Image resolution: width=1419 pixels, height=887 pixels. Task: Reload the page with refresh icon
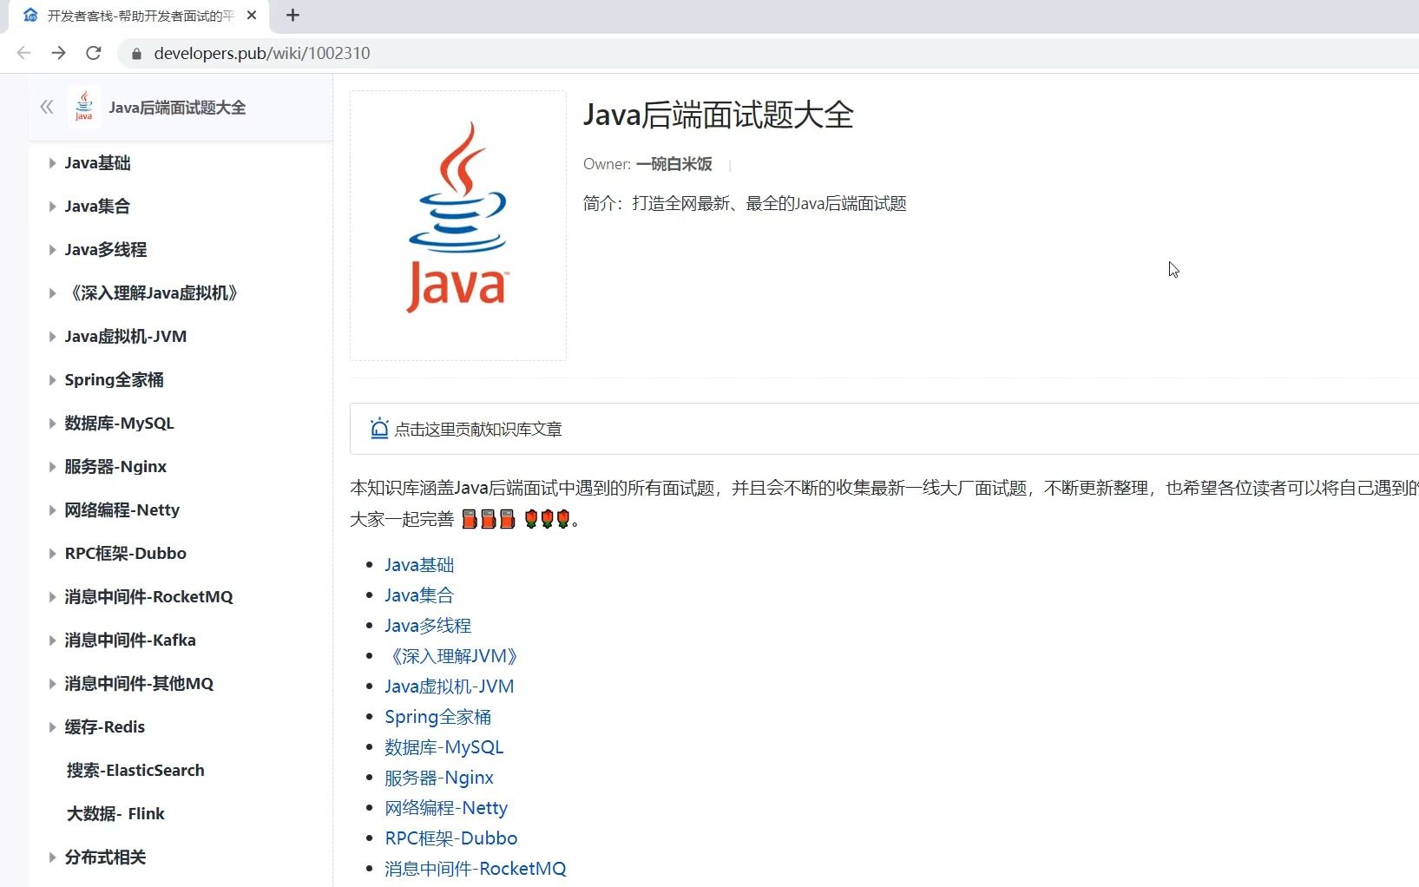coord(94,53)
